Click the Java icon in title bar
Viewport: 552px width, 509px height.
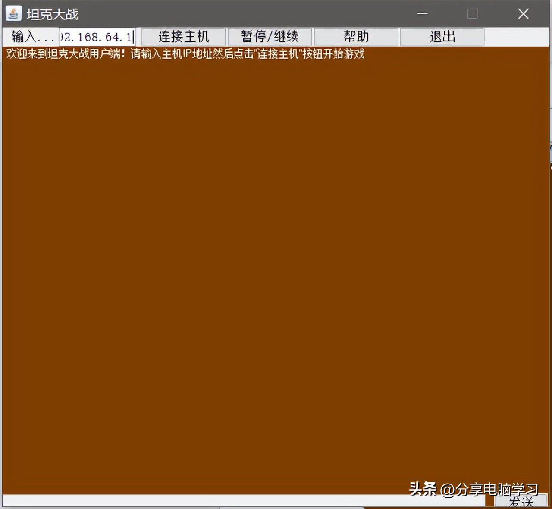point(13,14)
